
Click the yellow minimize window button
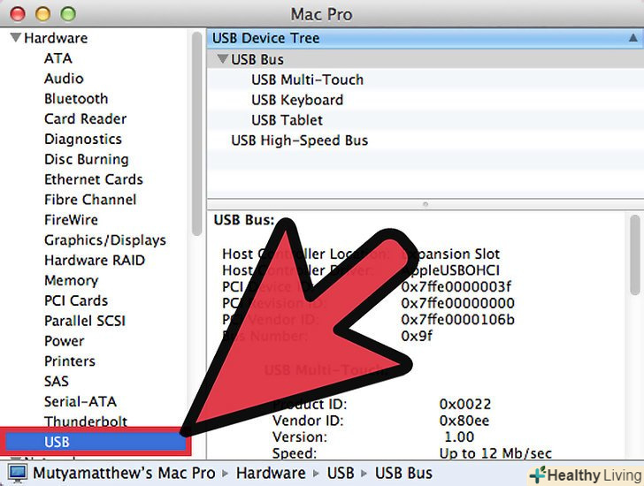(x=42, y=14)
